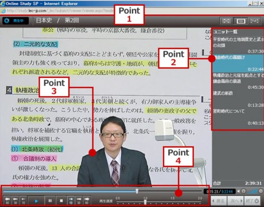Switch to Full screen view icon
The width and height of the screenshot is (264, 207).
click(x=254, y=21)
